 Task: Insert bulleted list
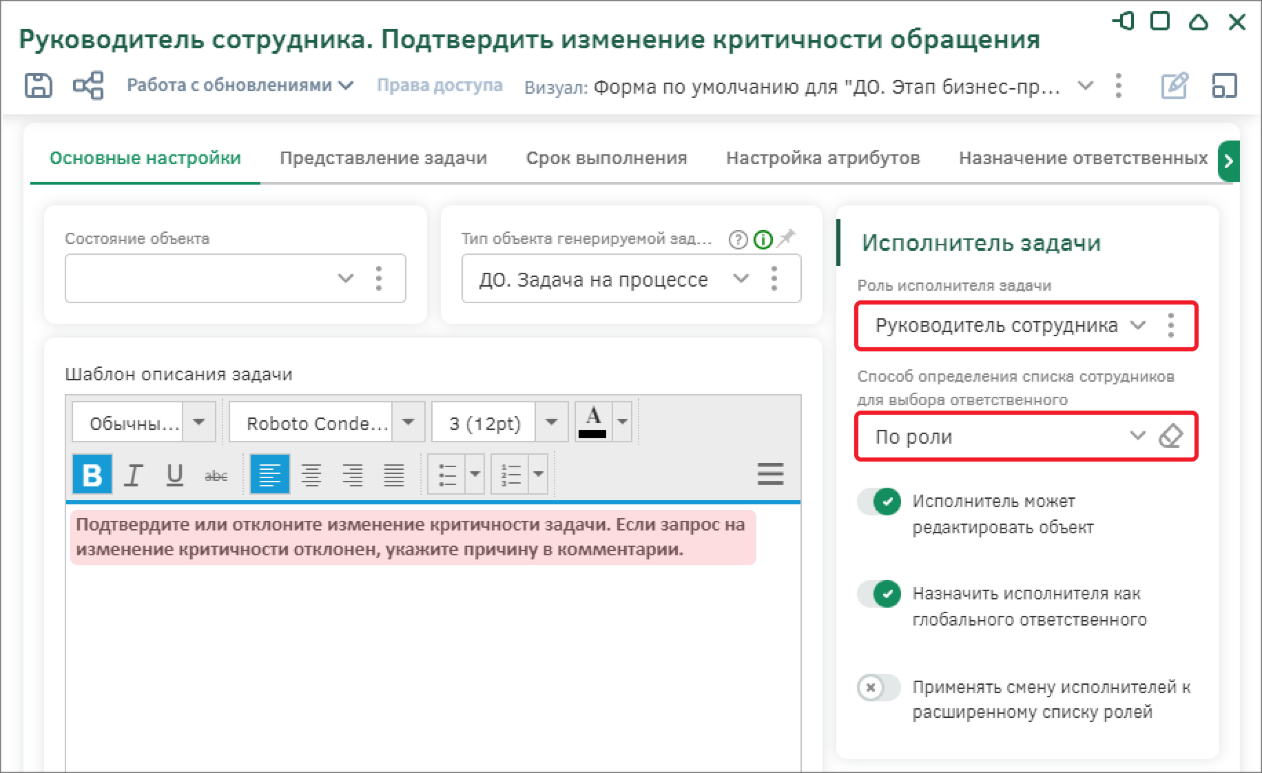[447, 475]
